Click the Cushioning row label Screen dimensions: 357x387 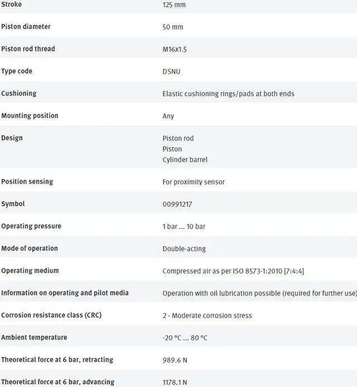pos(19,94)
